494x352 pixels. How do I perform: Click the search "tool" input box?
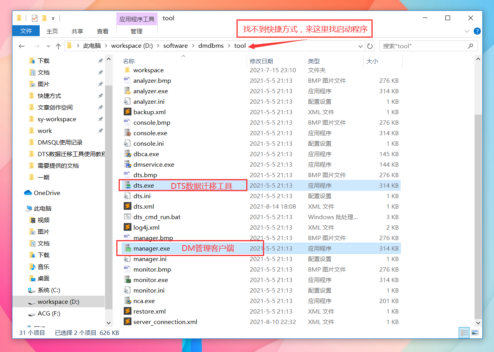coord(428,46)
